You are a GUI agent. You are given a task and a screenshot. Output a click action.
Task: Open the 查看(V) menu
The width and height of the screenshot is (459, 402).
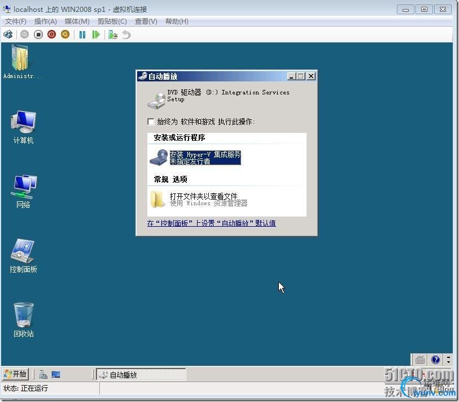pyautogui.click(x=146, y=21)
